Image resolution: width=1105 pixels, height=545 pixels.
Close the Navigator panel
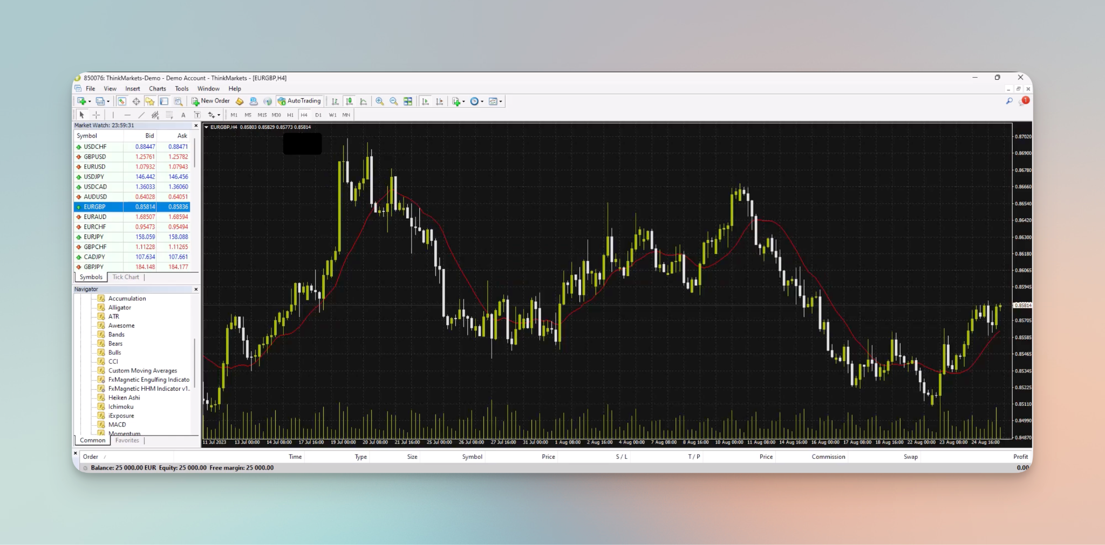[196, 289]
